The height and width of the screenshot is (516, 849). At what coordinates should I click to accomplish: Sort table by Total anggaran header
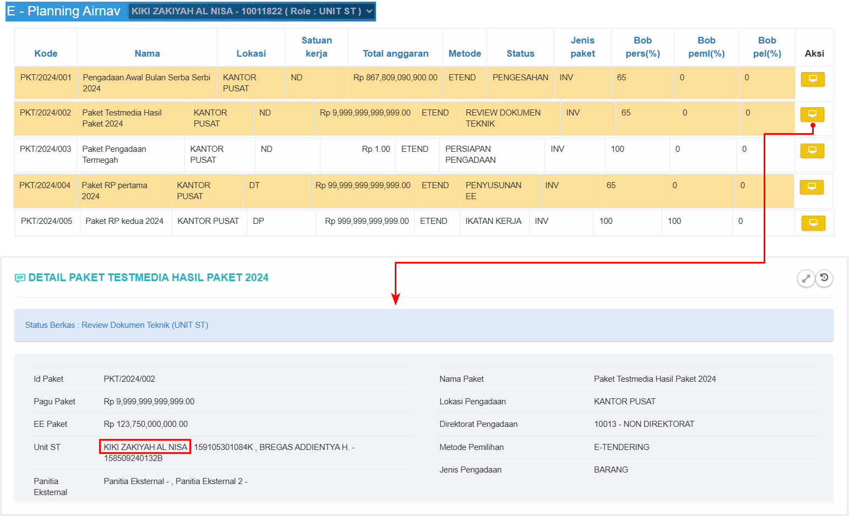pos(395,53)
